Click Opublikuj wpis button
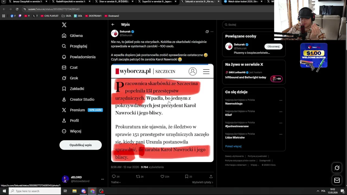The image size is (347, 195). pyautogui.click(x=81, y=145)
